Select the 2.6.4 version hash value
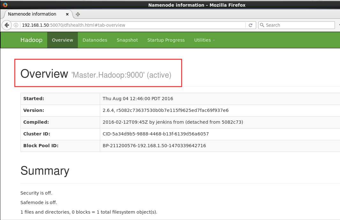Screen dimensions: 340x220 click(166, 110)
